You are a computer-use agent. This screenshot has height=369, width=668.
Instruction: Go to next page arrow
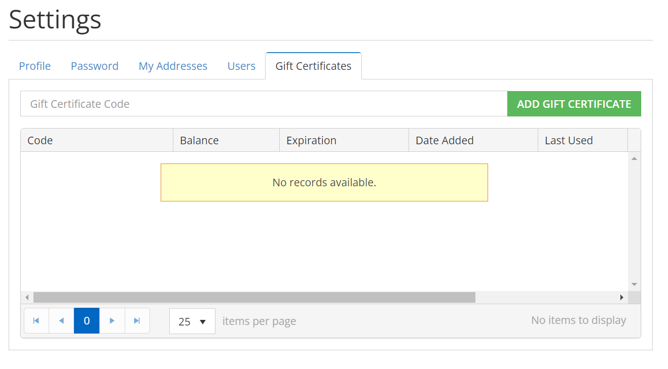click(x=112, y=321)
